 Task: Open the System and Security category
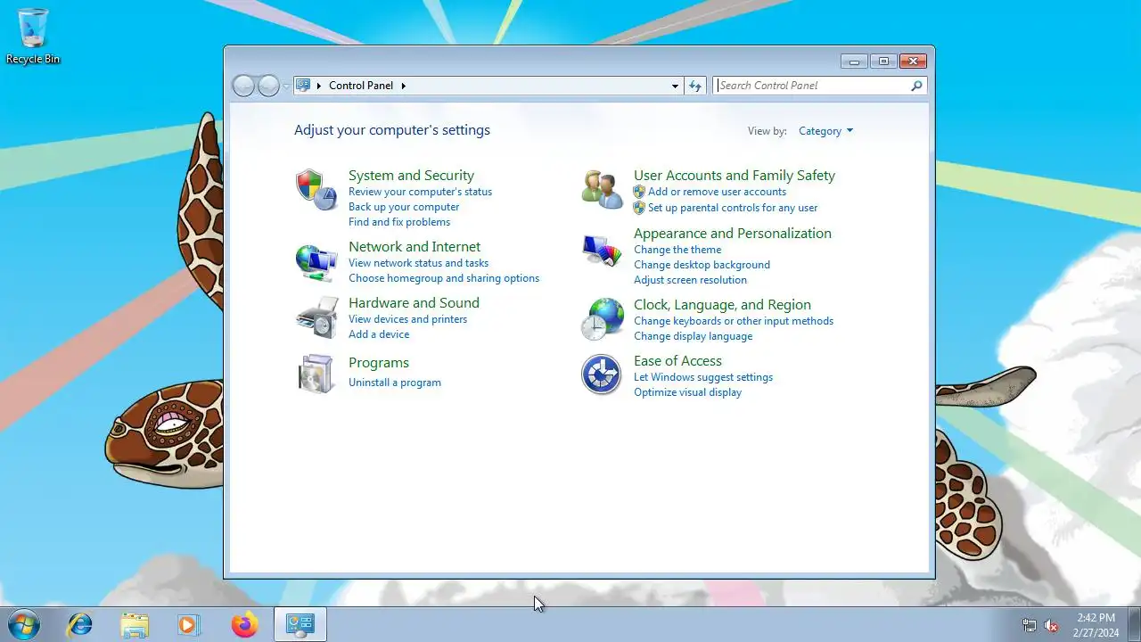pyautogui.click(x=411, y=176)
